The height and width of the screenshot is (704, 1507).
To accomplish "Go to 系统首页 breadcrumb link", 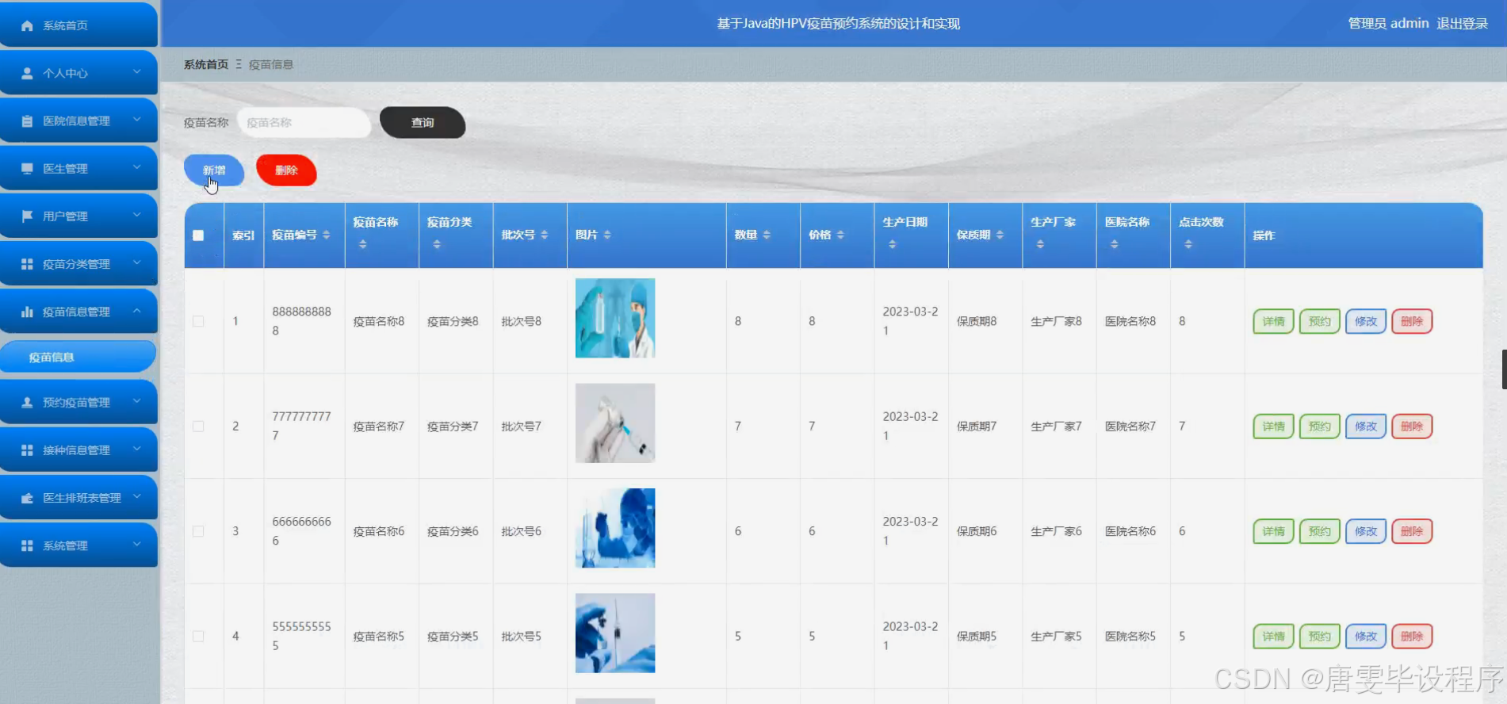I will [x=206, y=64].
